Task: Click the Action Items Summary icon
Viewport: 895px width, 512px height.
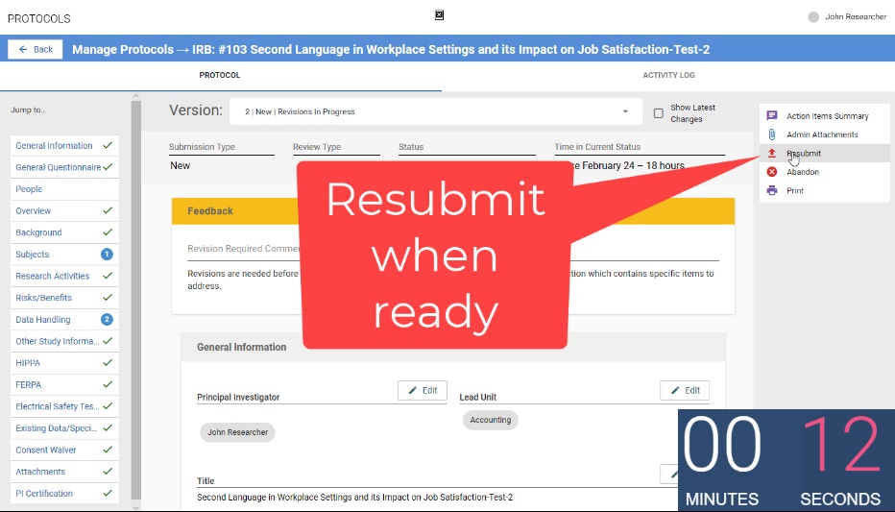Action: tap(772, 116)
